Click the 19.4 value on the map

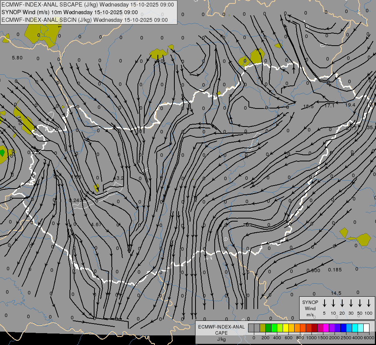350,105
